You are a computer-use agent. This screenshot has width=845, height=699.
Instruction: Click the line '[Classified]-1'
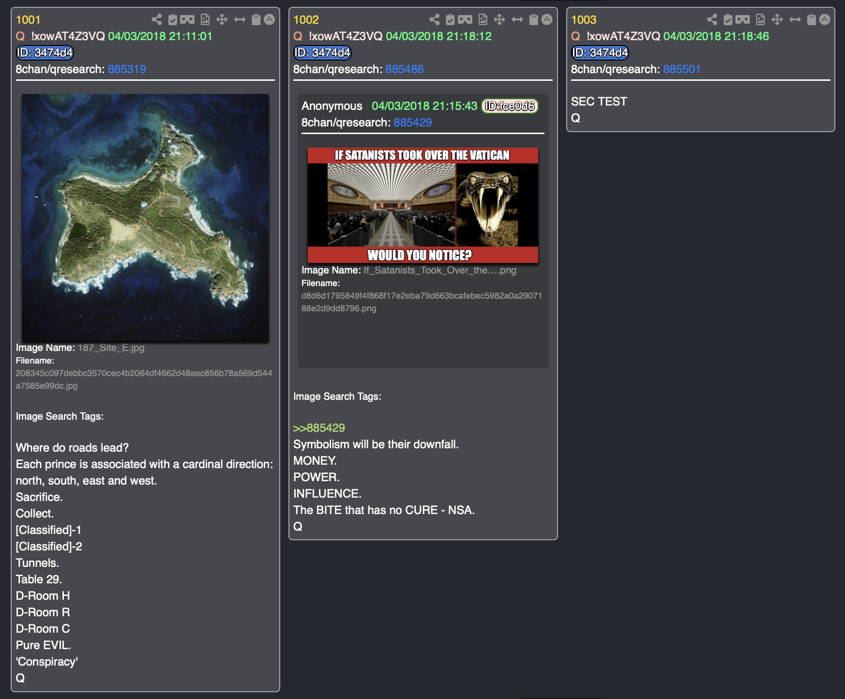[x=48, y=530]
